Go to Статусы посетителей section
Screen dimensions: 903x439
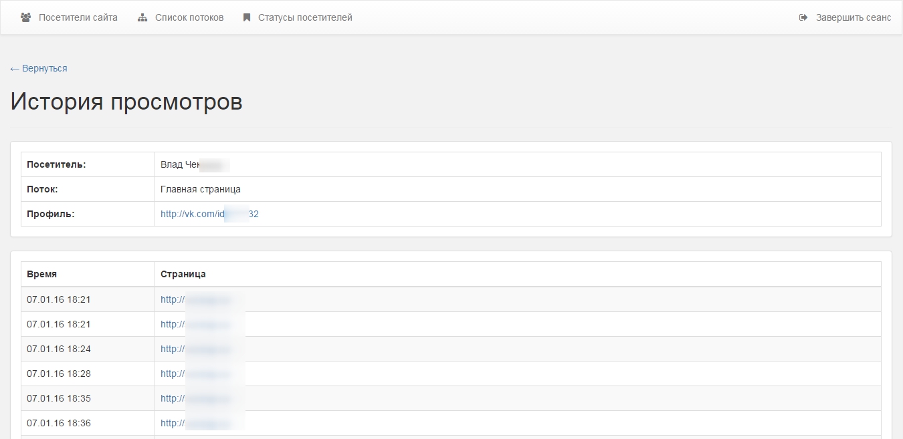coord(305,17)
